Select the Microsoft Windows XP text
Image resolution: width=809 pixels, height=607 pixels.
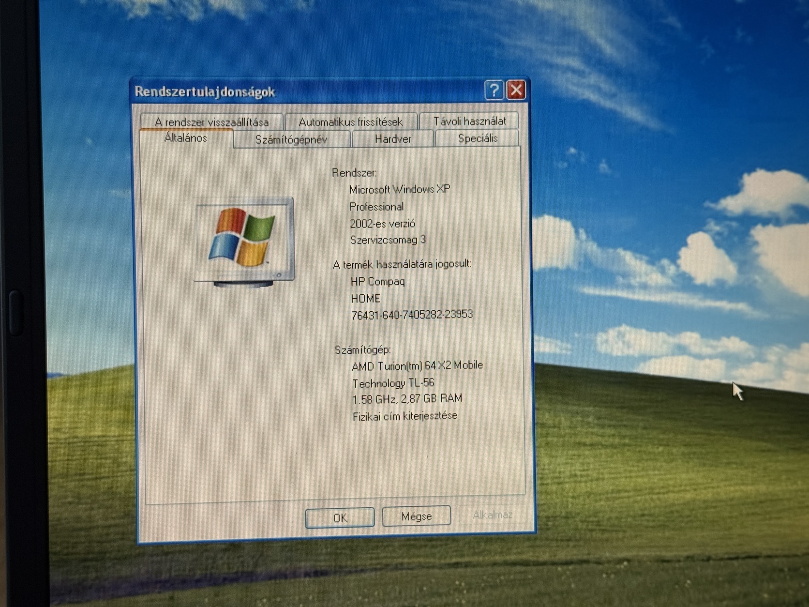(400, 189)
